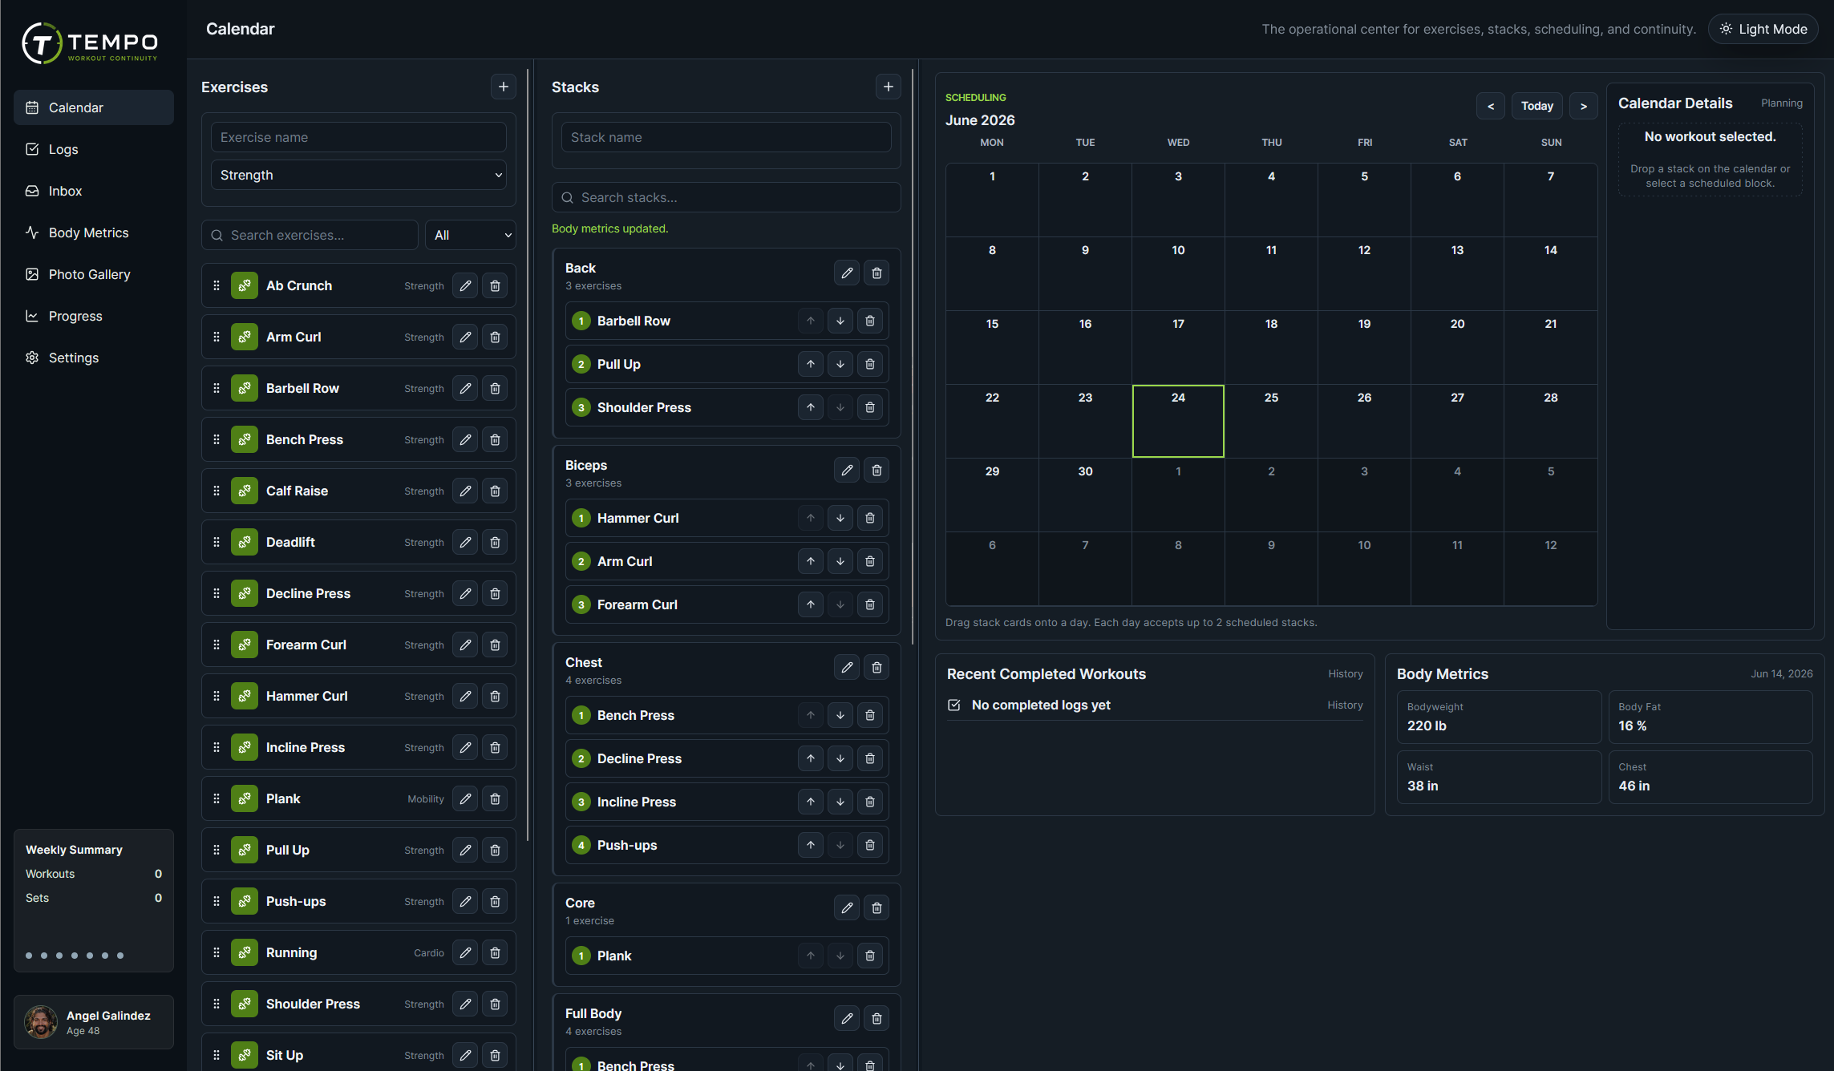Add a new stack with plus icon

(x=888, y=87)
